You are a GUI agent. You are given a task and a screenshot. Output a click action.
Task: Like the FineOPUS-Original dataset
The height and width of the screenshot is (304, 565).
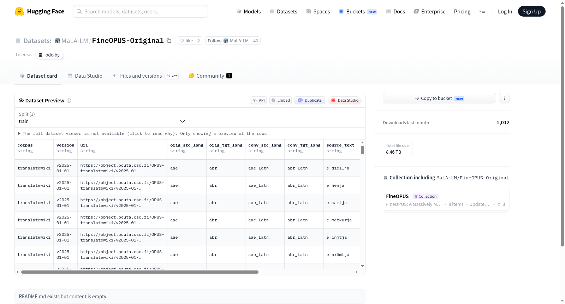(x=186, y=41)
